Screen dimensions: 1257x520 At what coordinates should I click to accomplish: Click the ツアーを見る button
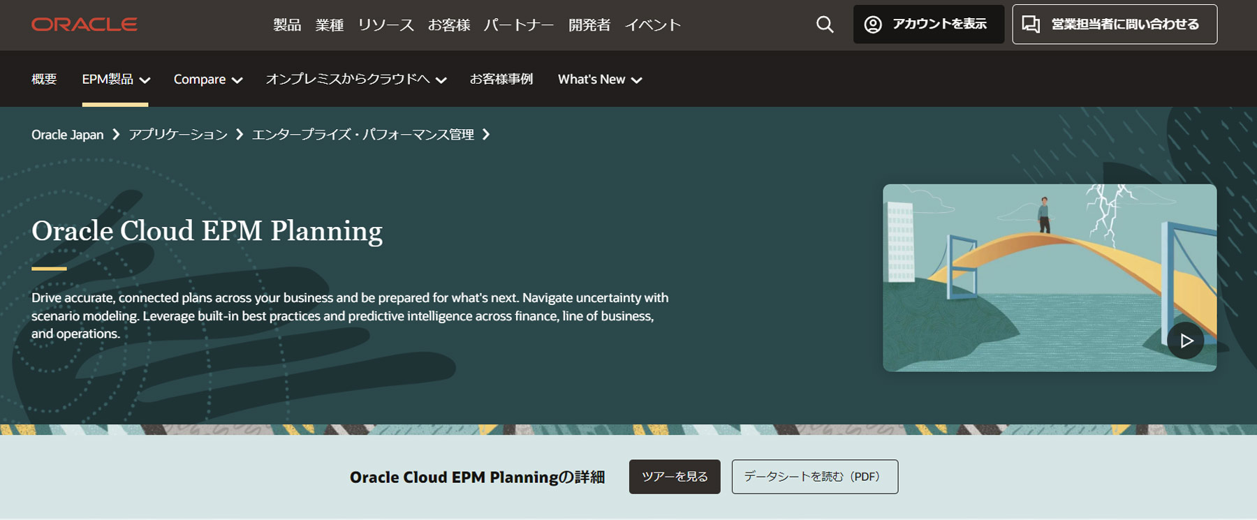click(675, 477)
